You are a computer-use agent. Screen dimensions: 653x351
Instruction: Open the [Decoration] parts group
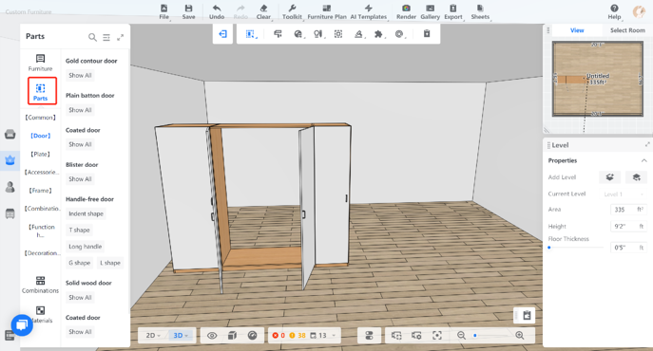(x=41, y=253)
